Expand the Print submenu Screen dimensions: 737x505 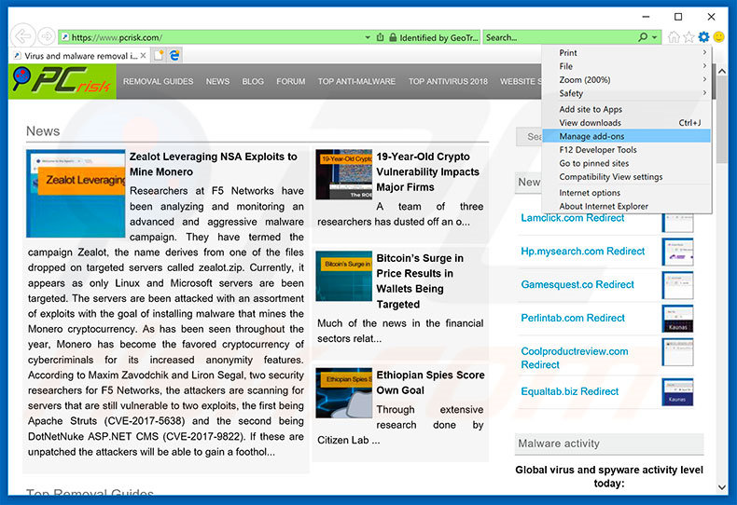[626, 52]
